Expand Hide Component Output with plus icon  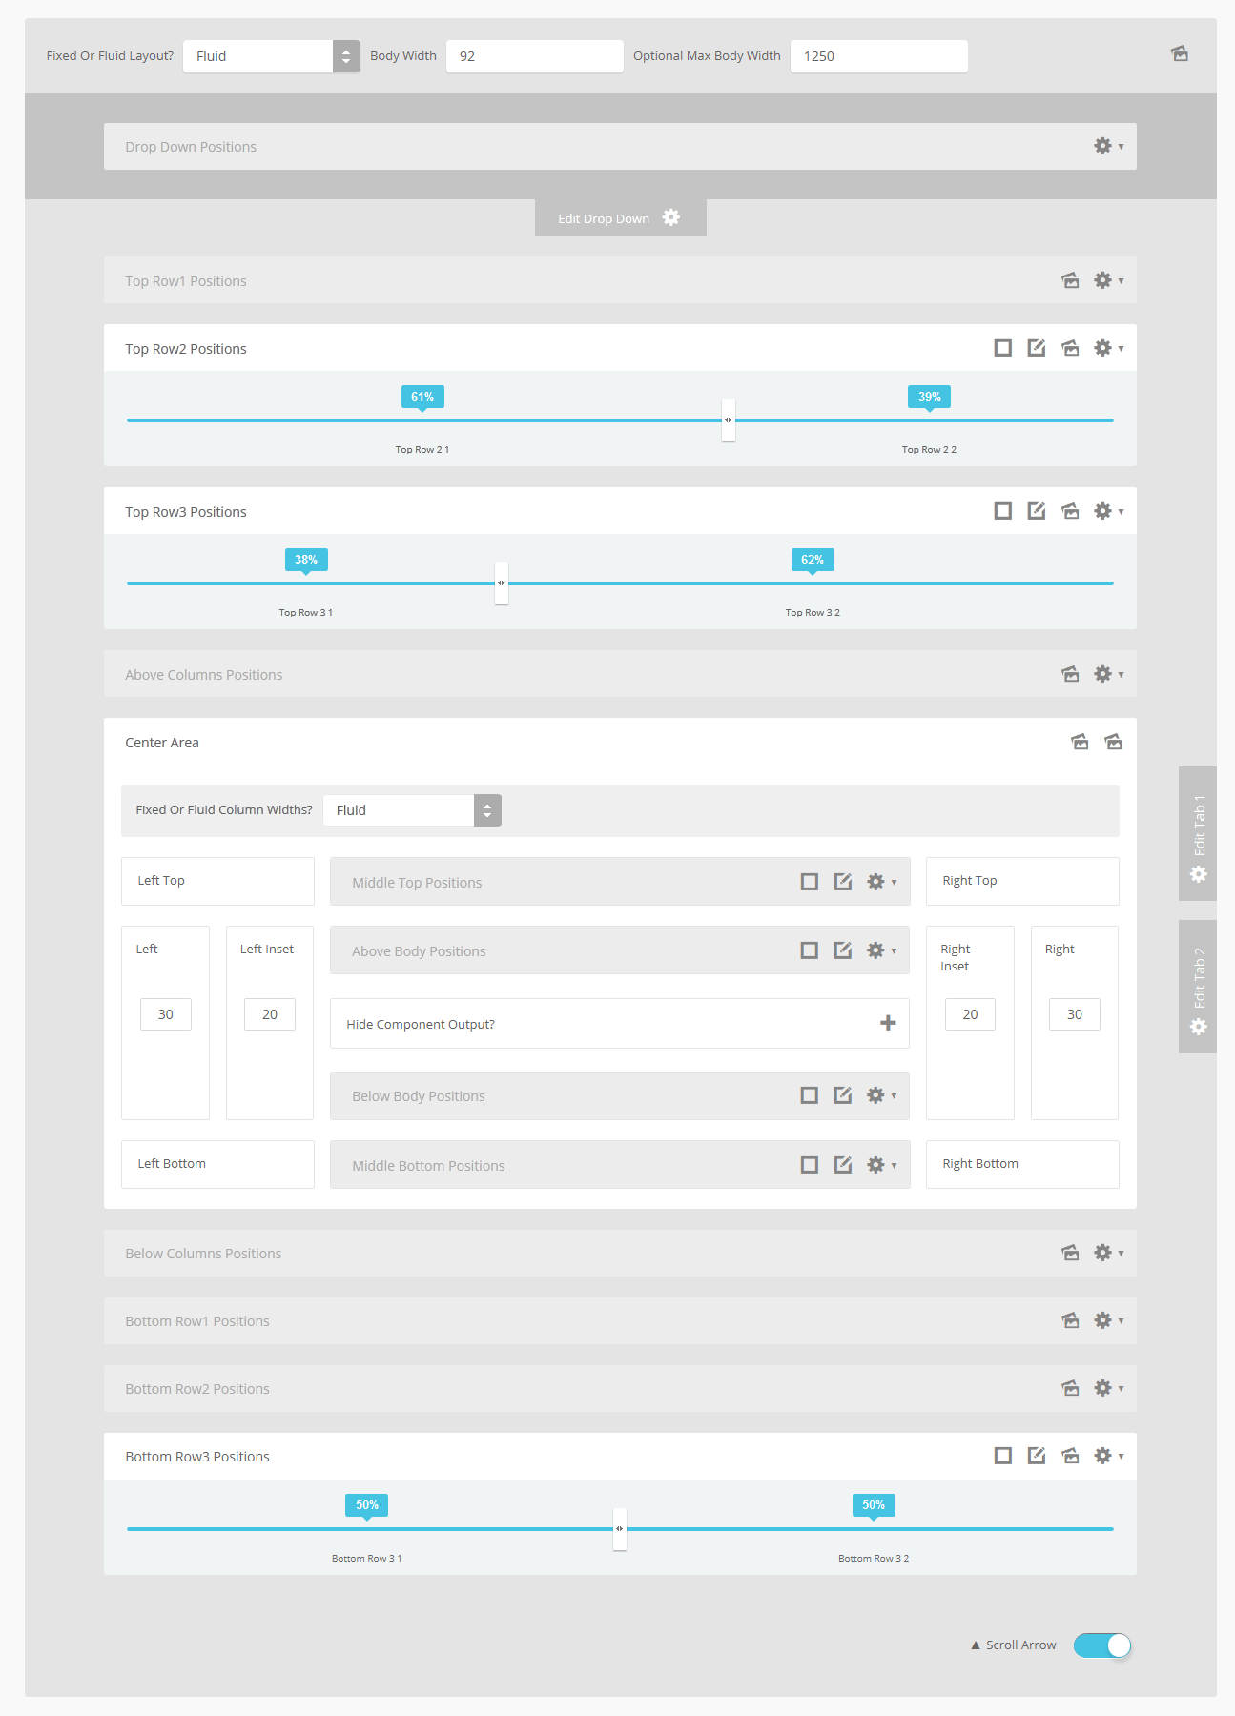click(x=888, y=1023)
